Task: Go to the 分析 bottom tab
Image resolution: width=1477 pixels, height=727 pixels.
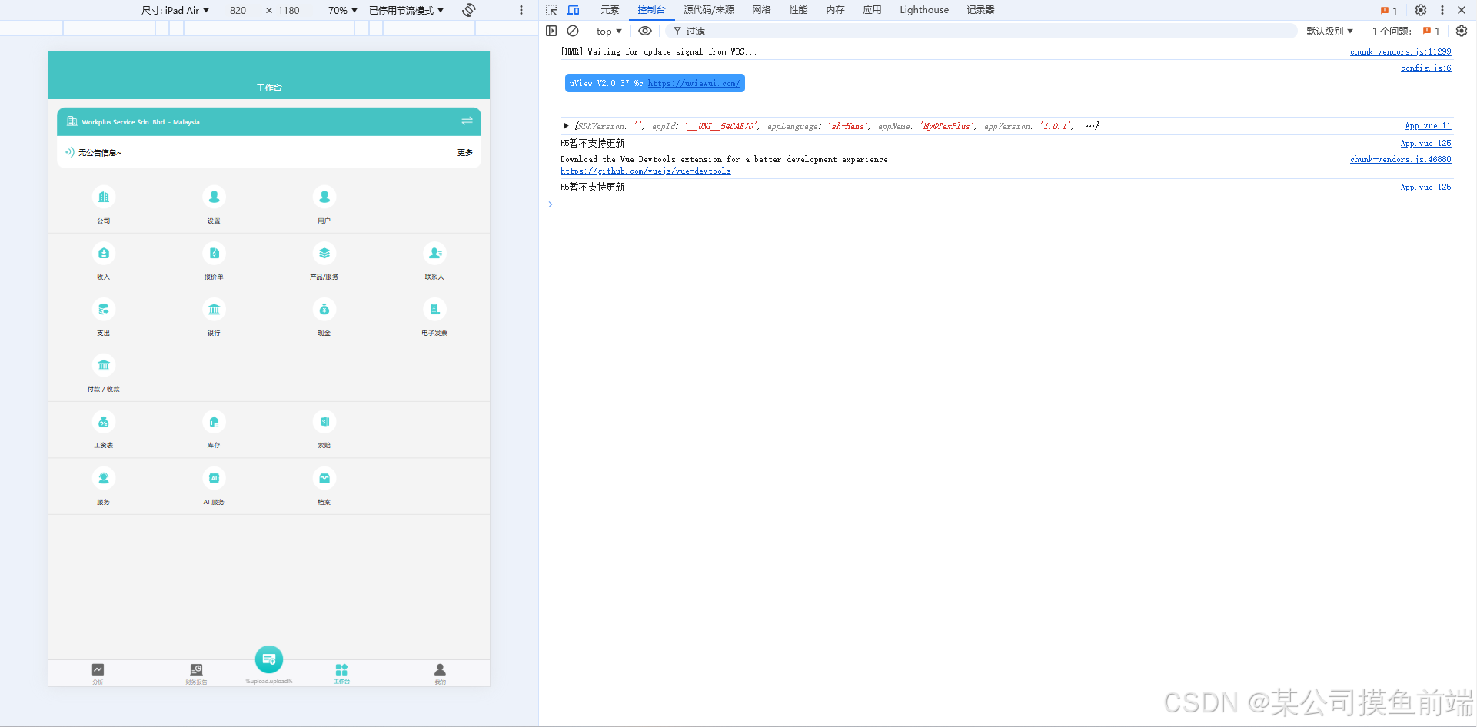Action: pyautogui.click(x=98, y=674)
